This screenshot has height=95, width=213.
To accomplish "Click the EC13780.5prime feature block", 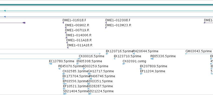I will point(51,64).
